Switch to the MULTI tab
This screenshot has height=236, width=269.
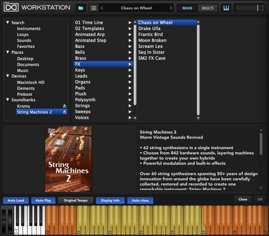(x=208, y=8)
